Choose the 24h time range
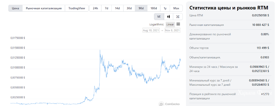This screenshot has width=279, height=106. 95,8
